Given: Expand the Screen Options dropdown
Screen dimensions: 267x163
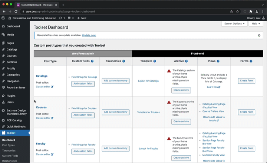Looking at the screenshot, I should pos(234,24).
